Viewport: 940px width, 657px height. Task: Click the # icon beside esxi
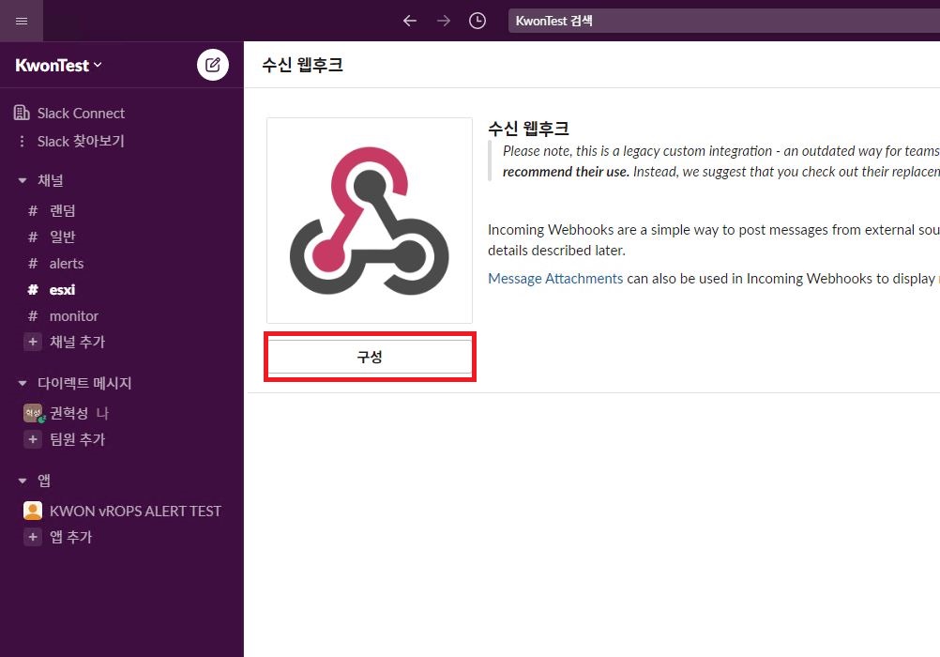[x=33, y=290]
